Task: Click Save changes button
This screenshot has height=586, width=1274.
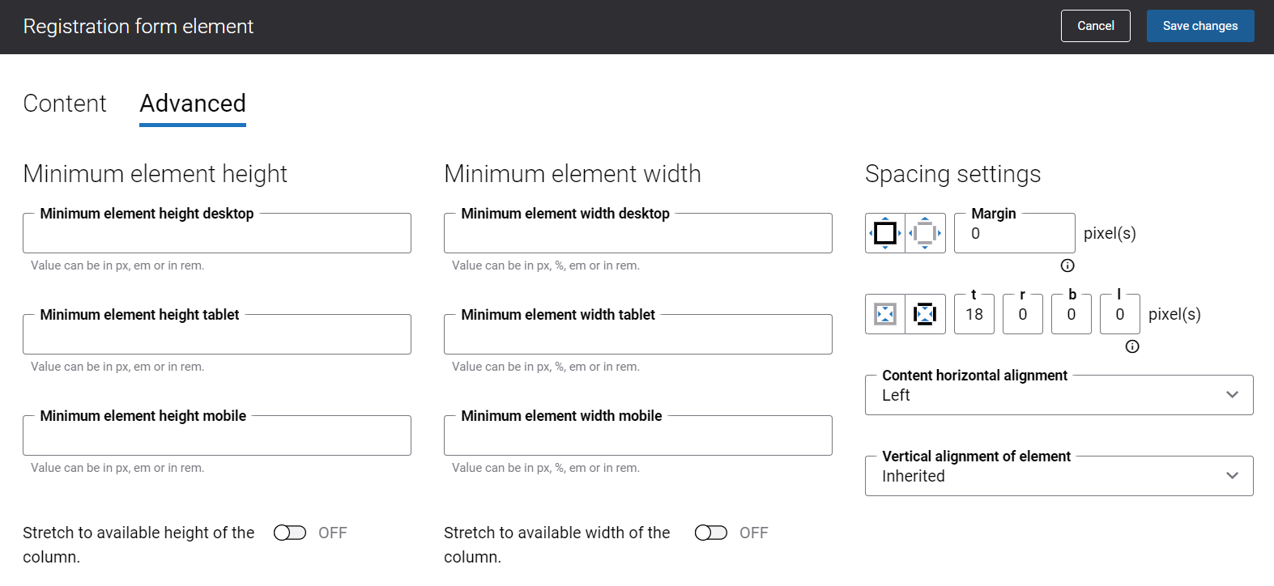Action: (1199, 26)
